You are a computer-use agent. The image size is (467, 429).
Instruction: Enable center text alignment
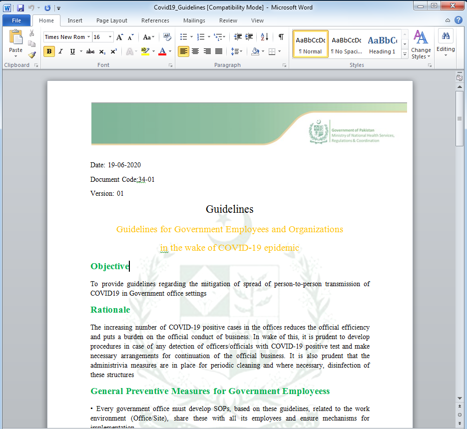coord(195,51)
